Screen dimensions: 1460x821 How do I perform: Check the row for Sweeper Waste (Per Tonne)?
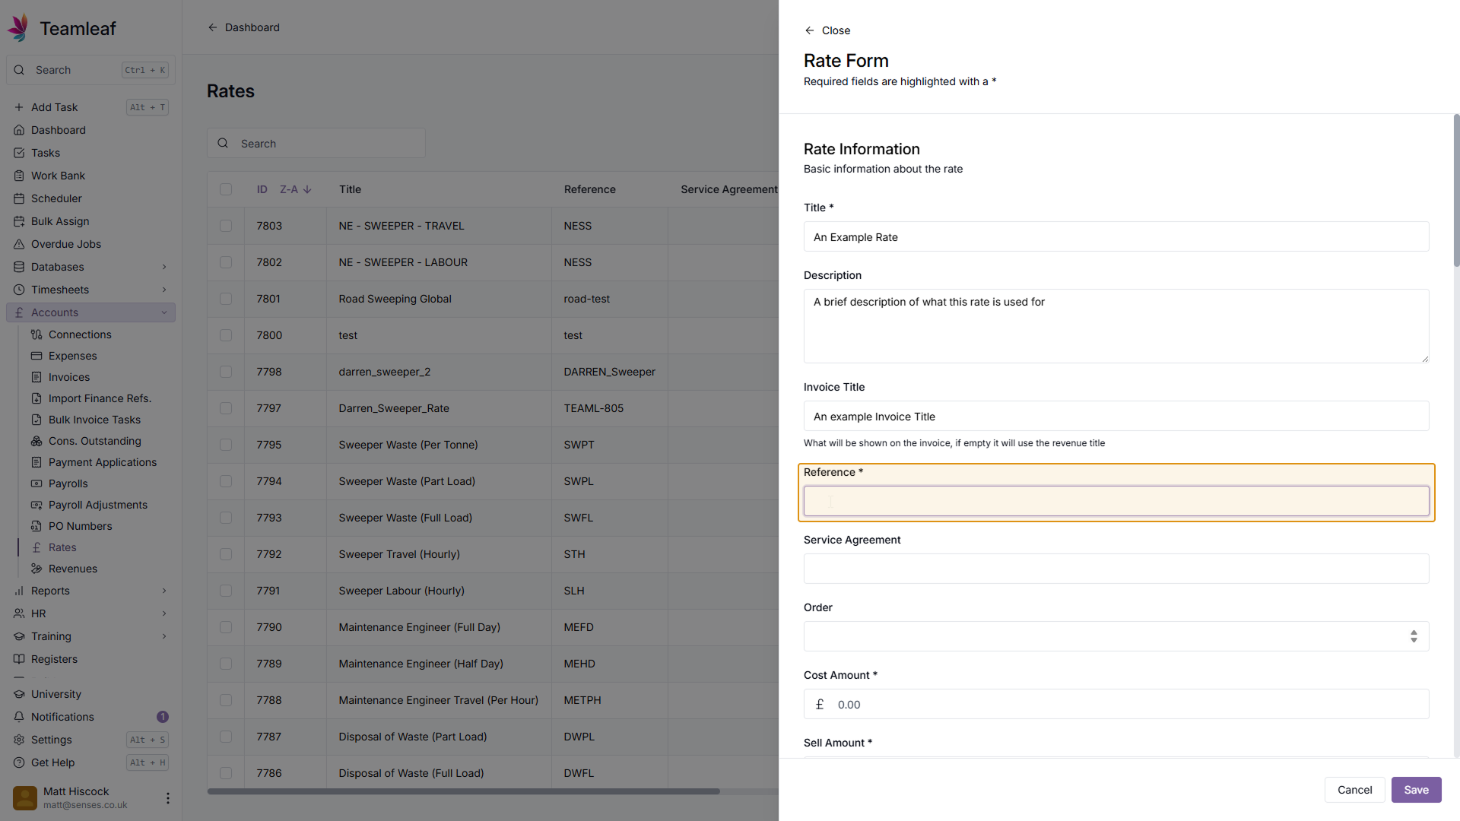226,445
